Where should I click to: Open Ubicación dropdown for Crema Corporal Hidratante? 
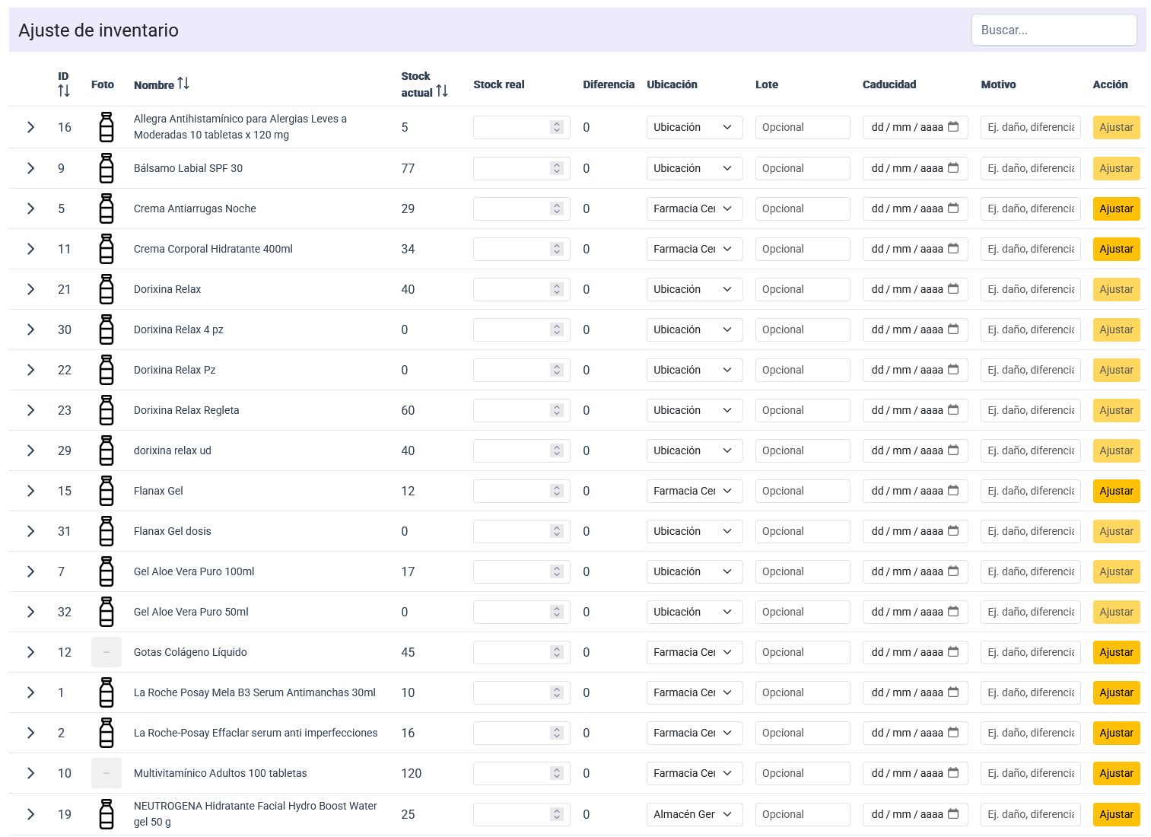(x=694, y=249)
